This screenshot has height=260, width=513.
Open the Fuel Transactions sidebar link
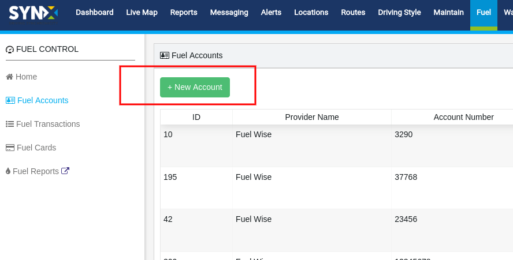[x=48, y=124]
